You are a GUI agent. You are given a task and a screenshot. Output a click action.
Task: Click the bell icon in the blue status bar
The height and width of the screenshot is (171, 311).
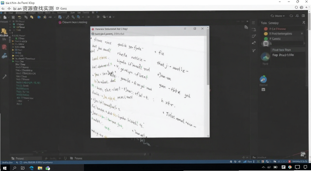pyautogui.click(x=231, y=162)
